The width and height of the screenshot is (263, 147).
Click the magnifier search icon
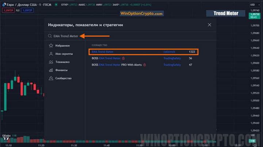(x=50, y=36)
